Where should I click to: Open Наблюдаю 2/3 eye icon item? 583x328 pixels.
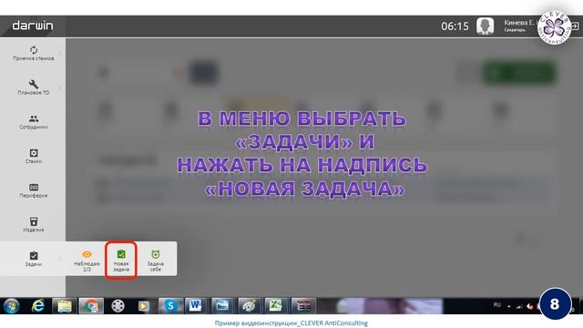coord(87,261)
